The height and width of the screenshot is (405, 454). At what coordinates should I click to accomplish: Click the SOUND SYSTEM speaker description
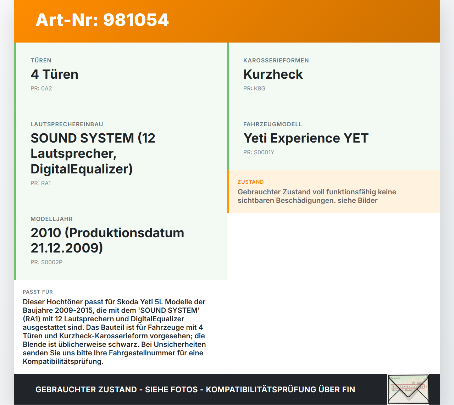[93, 153]
